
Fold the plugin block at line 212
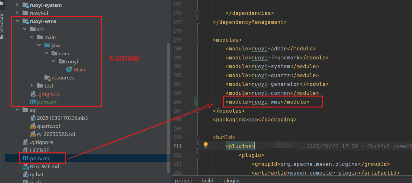pyautogui.click(x=197, y=155)
